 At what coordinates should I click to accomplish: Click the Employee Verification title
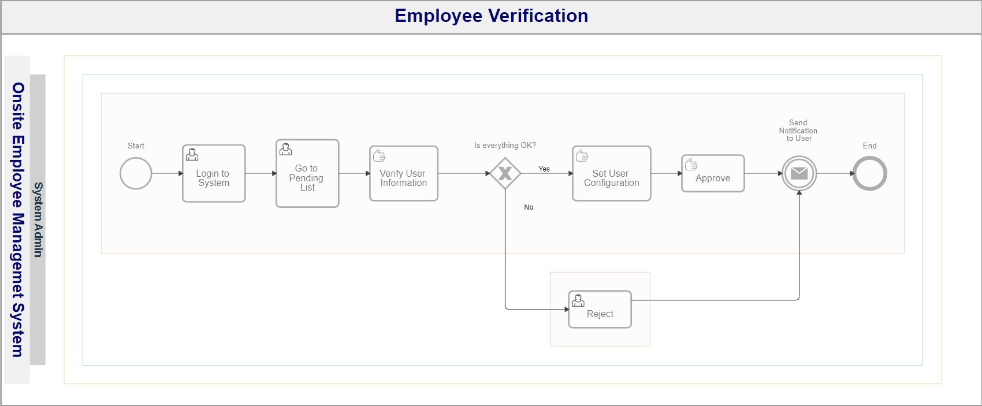click(x=492, y=16)
